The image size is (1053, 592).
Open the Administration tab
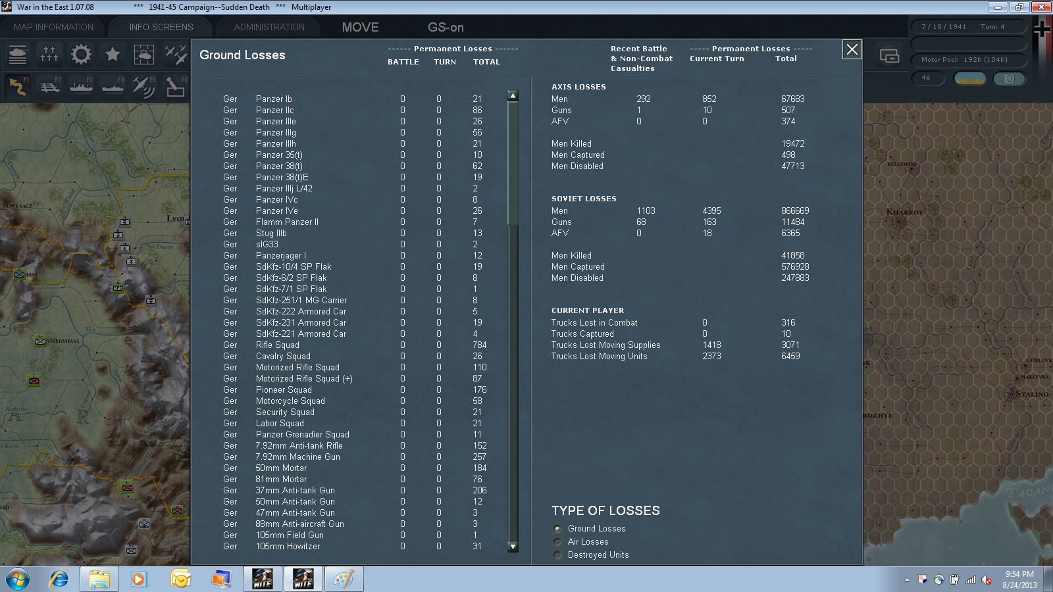tap(269, 27)
